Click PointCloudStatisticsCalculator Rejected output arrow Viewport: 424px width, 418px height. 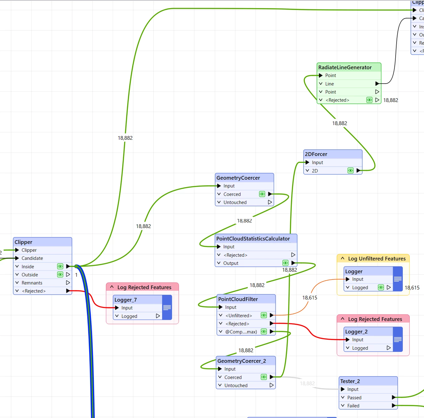point(293,255)
